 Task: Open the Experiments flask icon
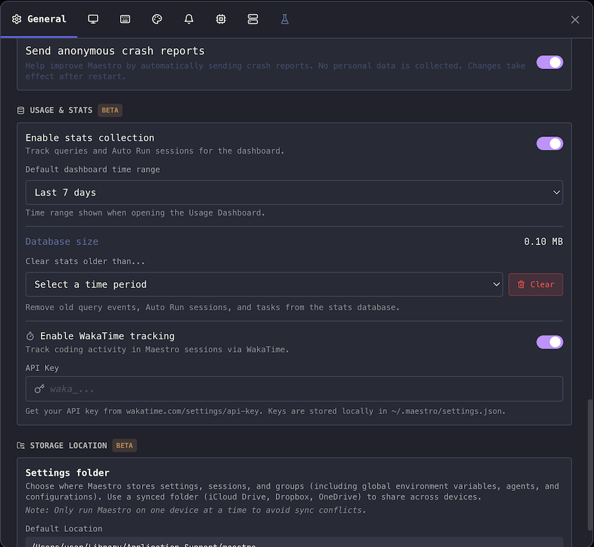pos(284,19)
